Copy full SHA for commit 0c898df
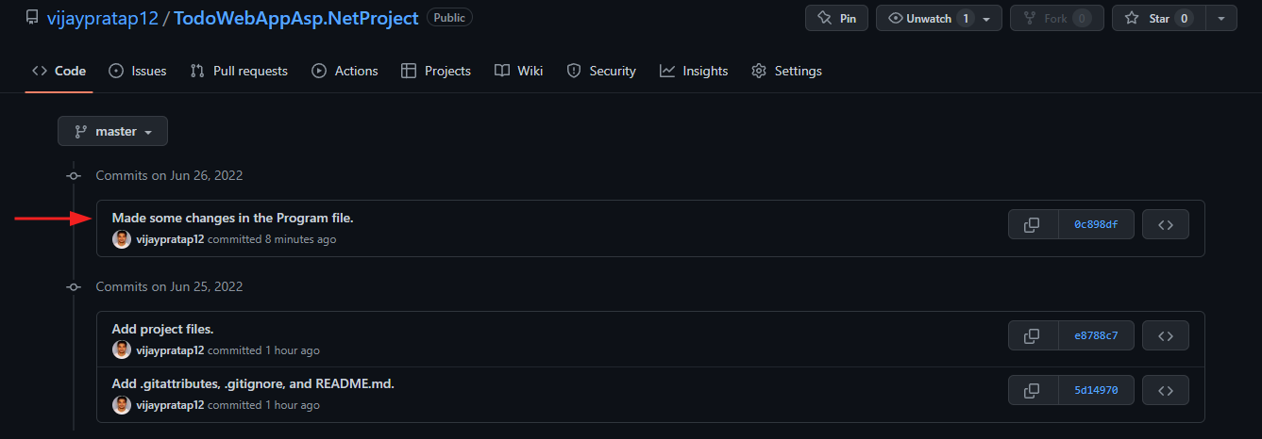Screen dimensions: 1262x439 click(x=1034, y=224)
